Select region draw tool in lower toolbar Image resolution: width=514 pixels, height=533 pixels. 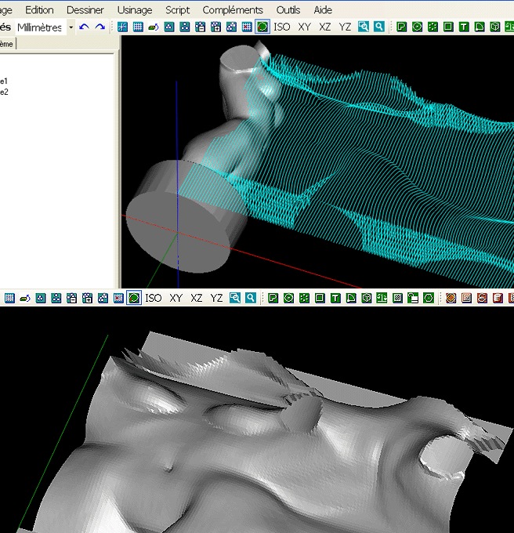tap(351, 298)
